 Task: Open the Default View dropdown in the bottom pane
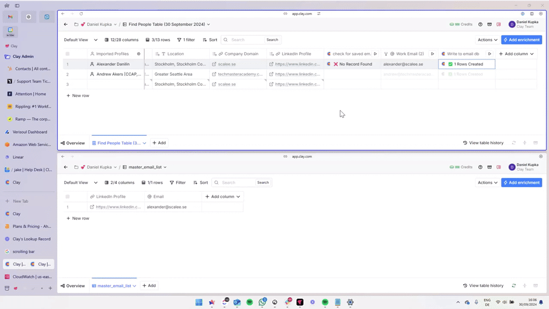point(80,183)
